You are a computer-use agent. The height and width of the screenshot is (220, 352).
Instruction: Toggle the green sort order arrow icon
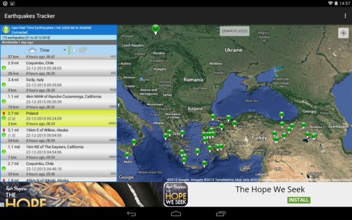72,50
